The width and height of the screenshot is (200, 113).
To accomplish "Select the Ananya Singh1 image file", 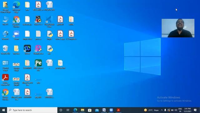I will pyautogui.click(x=16, y=81).
